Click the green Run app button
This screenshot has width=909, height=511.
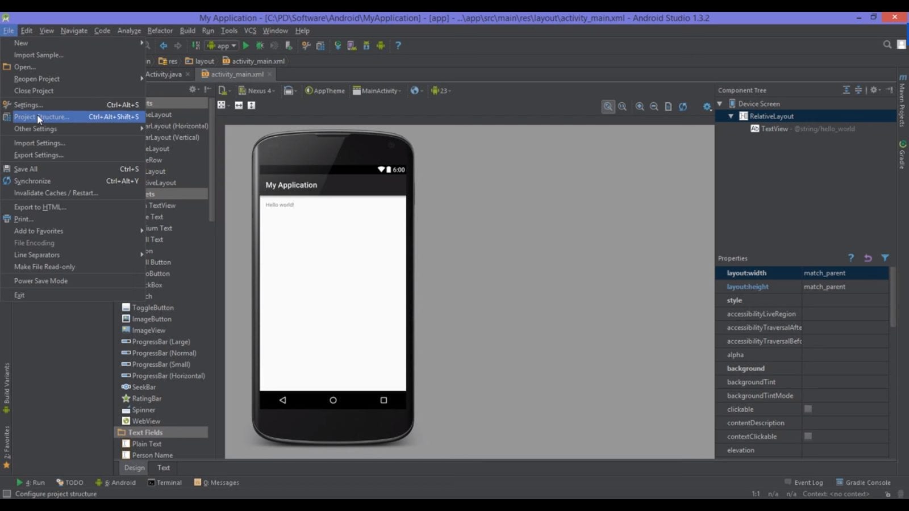tap(246, 45)
